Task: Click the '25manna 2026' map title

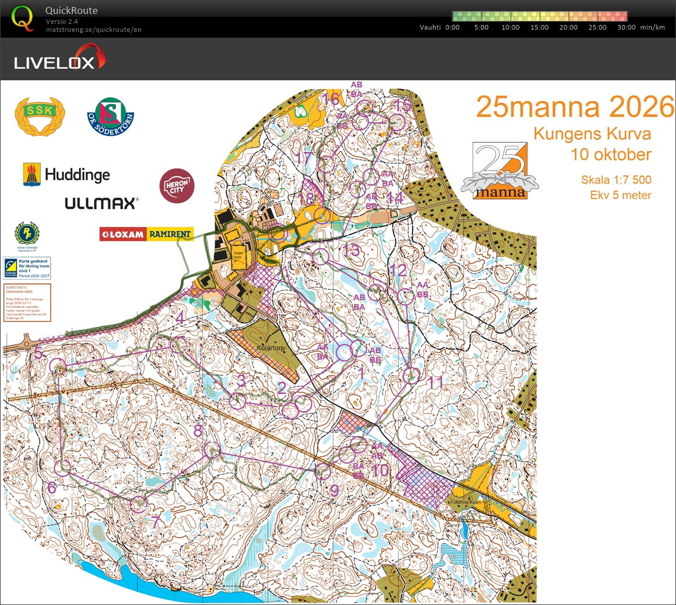Action: (575, 107)
